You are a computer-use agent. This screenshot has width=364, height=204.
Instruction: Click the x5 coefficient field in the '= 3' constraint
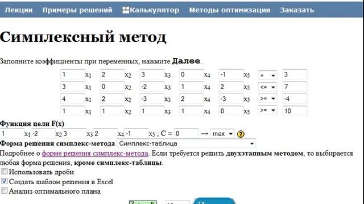coord(231,74)
